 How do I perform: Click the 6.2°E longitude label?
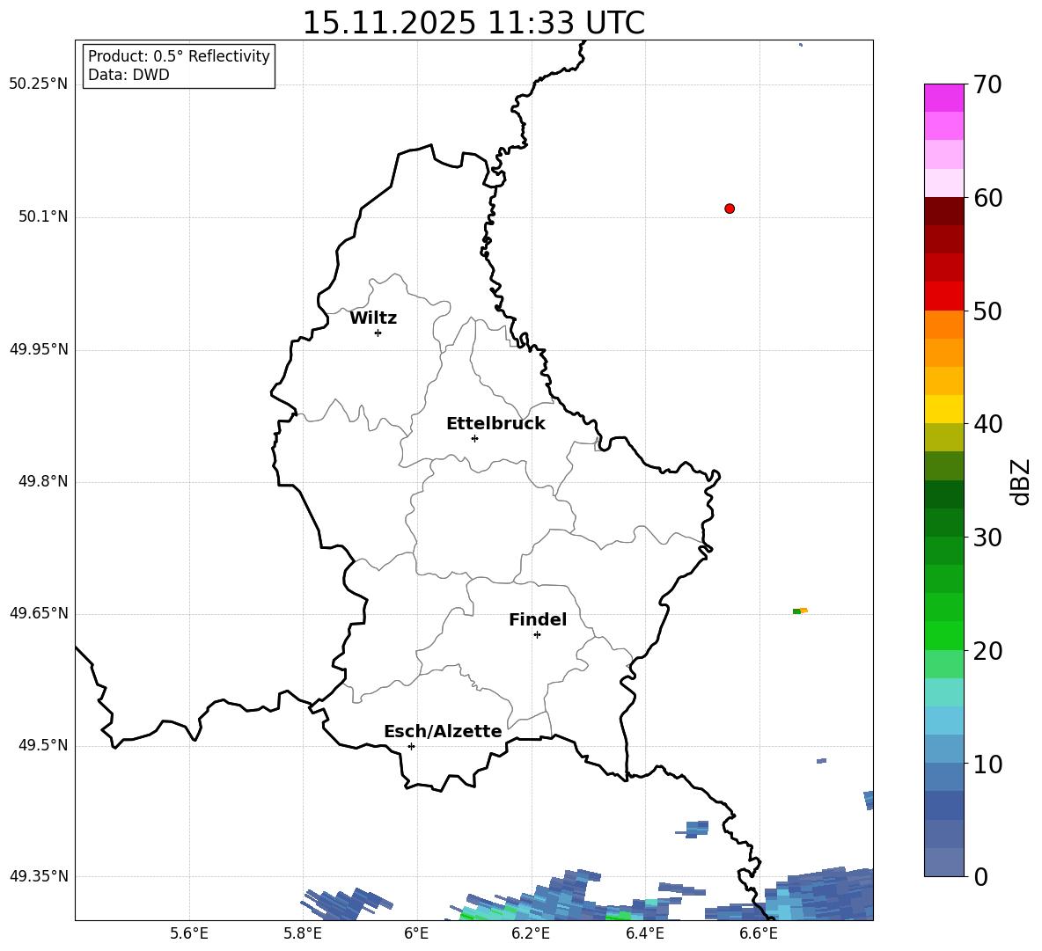pyautogui.click(x=531, y=933)
